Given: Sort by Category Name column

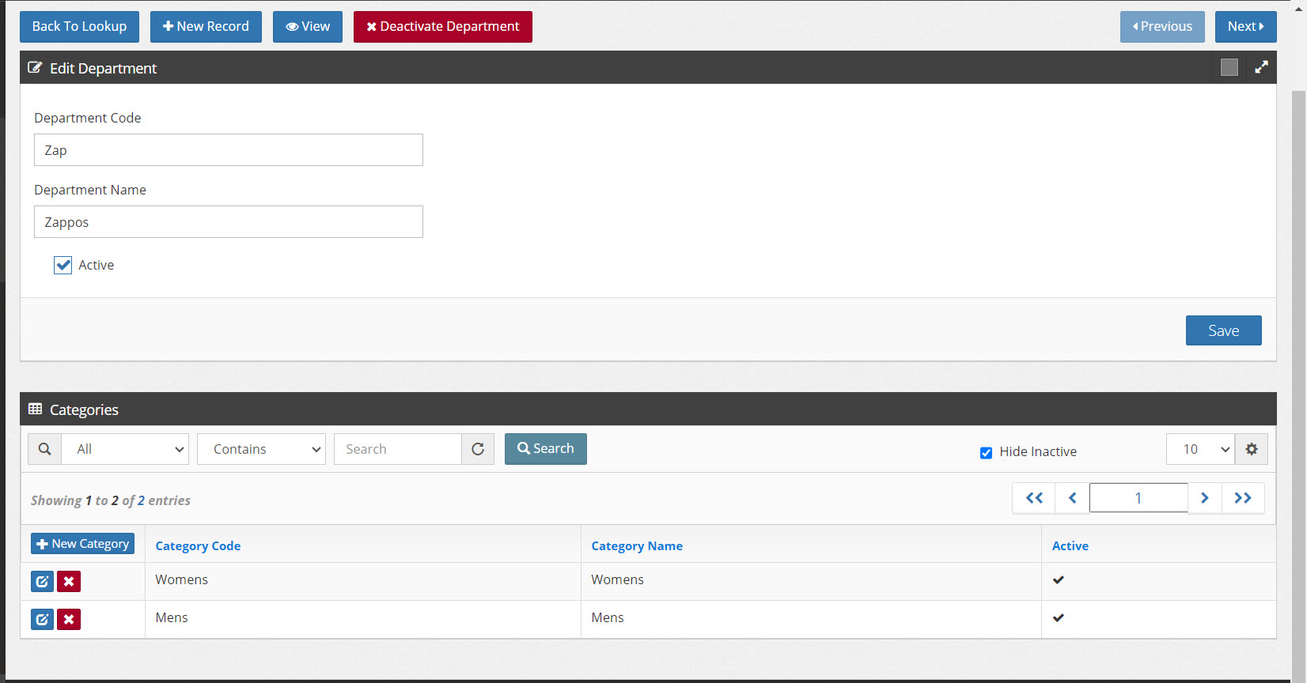Looking at the screenshot, I should point(637,545).
